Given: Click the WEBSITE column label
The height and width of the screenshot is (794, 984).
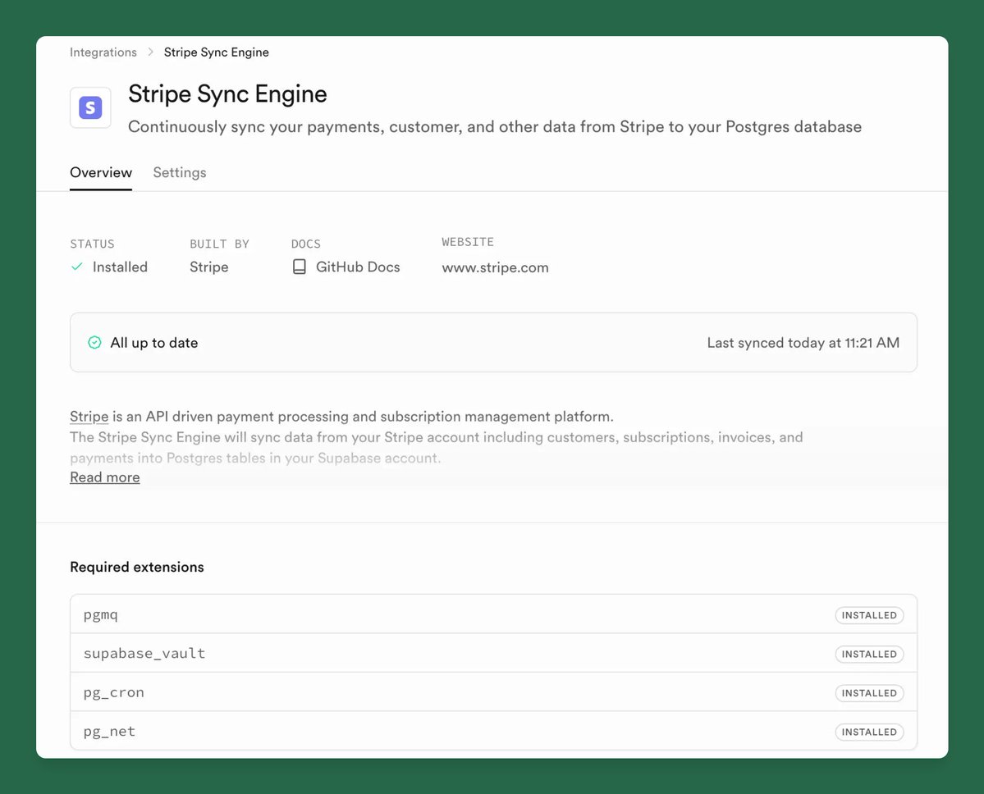Looking at the screenshot, I should (x=468, y=242).
